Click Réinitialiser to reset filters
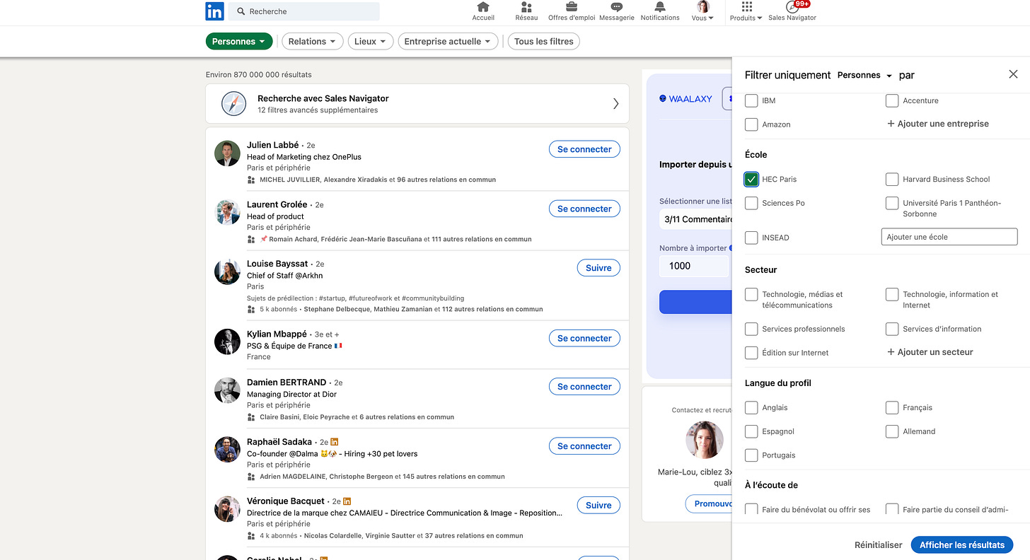This screenshot has height=560, width=1030. pyautogui.click(x=878, y=545)
